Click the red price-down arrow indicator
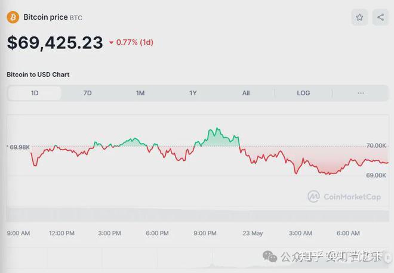 (111, 43)
